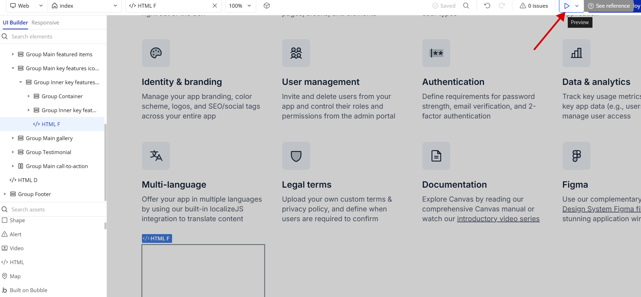Open the preview options dropdown arrow
The width and height of the screenshot is (641, 297).
[x=577, y=6]
